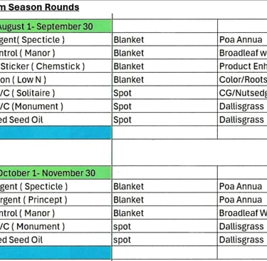The image size is (267, 261).
Task: Click the Spot cell in the Solitaire row
Action: click(x=164, y=93)
